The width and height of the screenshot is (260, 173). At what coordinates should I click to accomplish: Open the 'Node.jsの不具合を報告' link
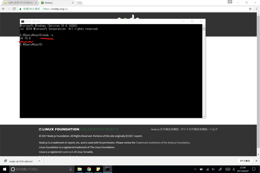coord(165,129)
